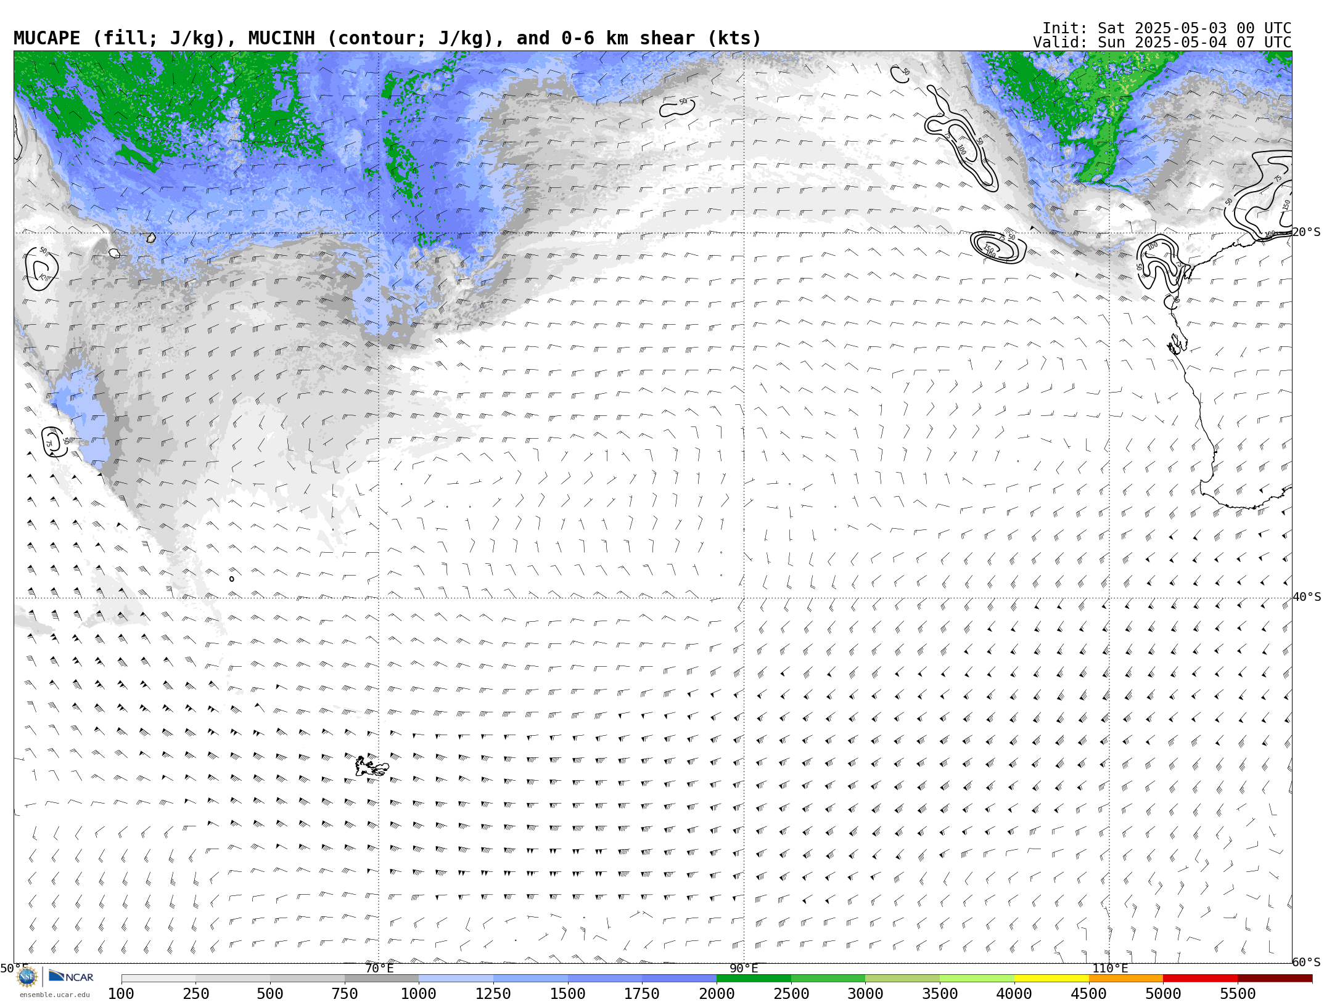Click the 2000 colorbar label
1332x1002 pixels.
pos(717,993)
